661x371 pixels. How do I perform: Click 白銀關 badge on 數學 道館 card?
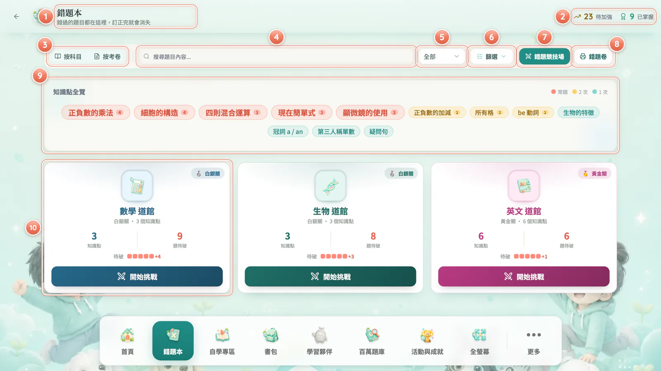pyautogui.click(x=208, y=174)
